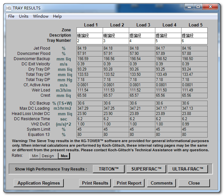Viewport: 224px width, 196px height.
Task: Click the Load 5 Zone field
Action: pos(194,30)
